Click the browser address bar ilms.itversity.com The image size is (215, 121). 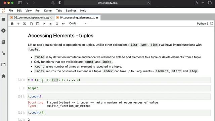click(107, 3)
